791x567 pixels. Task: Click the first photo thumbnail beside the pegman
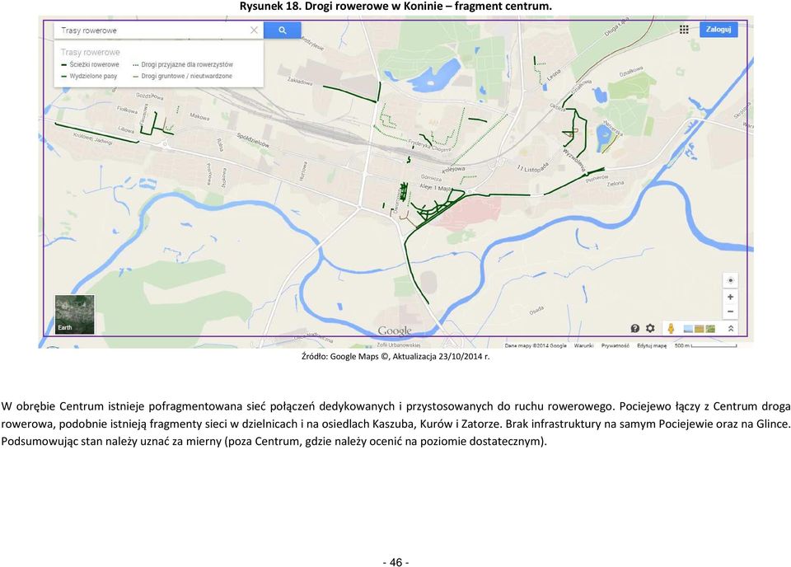click(688, 329)
